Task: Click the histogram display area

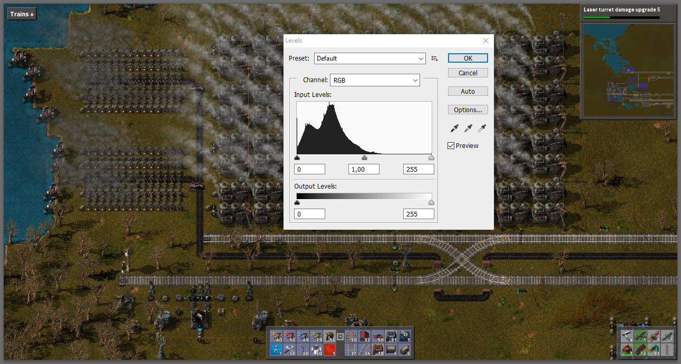Action: (x=364, y=127)
